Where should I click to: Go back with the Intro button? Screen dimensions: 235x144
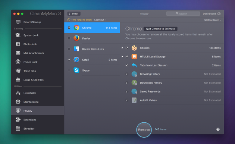[x=74, y=14]
